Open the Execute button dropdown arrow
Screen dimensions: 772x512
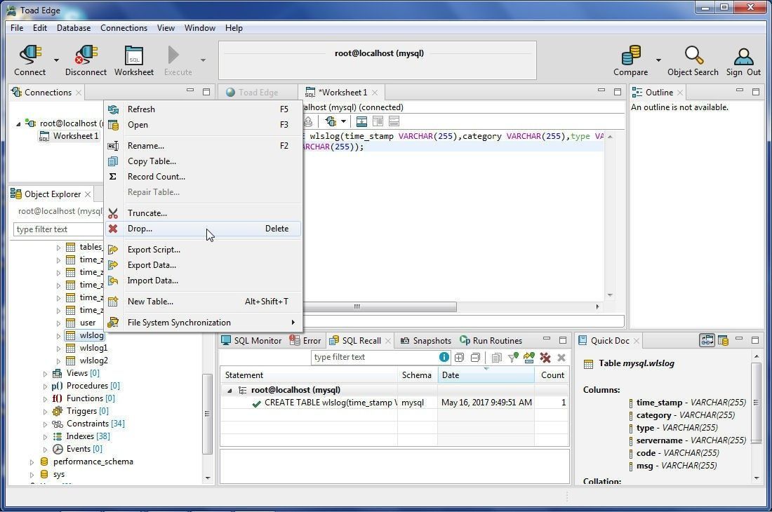pos(203,60)
